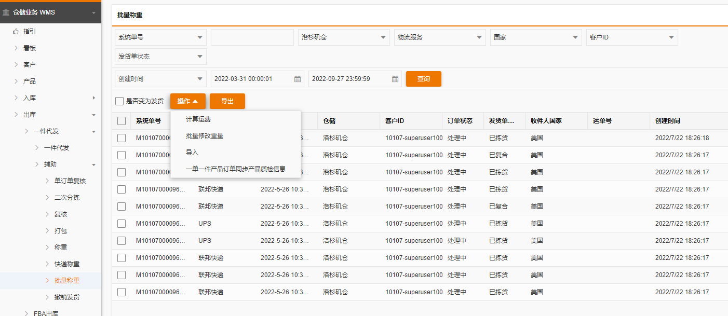Click the thumbs-up icon beside 指引
The height and width of the screenshot is (316, 728).
point(16,31)
